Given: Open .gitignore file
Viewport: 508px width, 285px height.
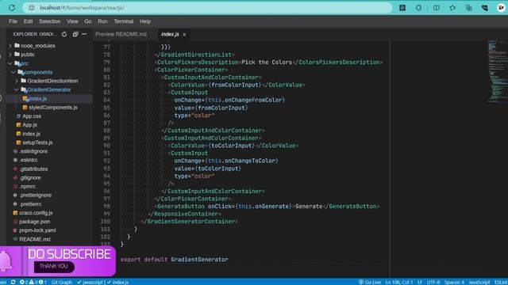Looking at the screenshot, I should [30, 177].
